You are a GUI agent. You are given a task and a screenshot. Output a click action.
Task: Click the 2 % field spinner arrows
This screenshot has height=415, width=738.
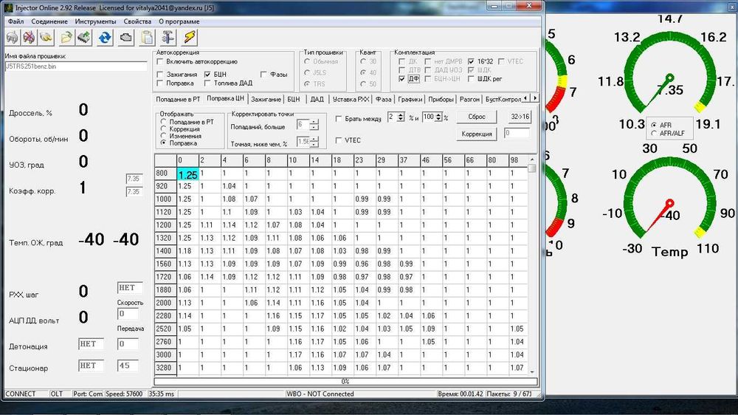(401, 117)
